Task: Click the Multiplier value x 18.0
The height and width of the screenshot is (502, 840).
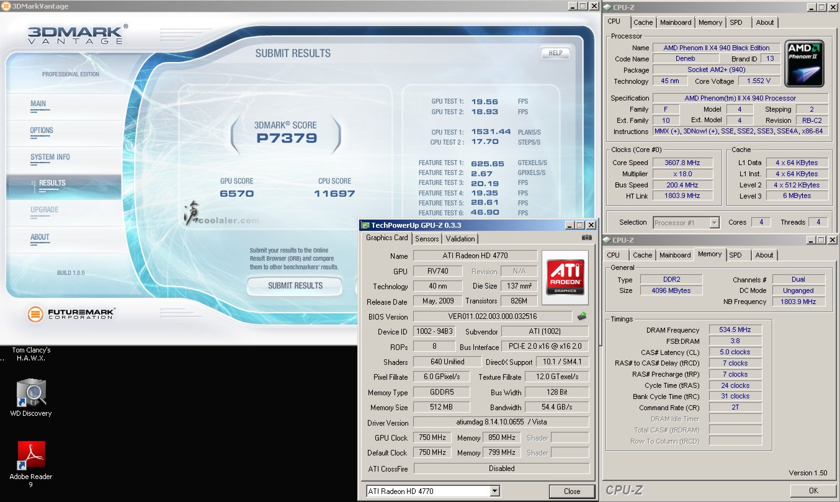Action: pyautogui.click(x=682, y=174)
